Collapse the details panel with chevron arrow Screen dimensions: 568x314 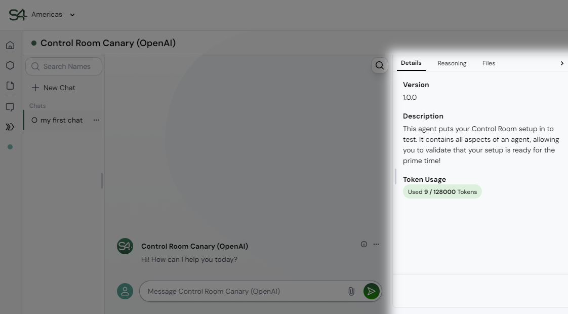click(562, 63)
